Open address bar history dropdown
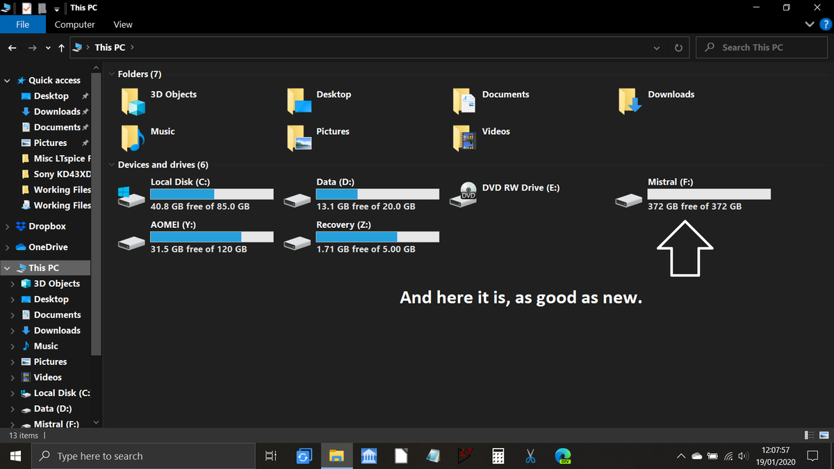 (657, 48)
